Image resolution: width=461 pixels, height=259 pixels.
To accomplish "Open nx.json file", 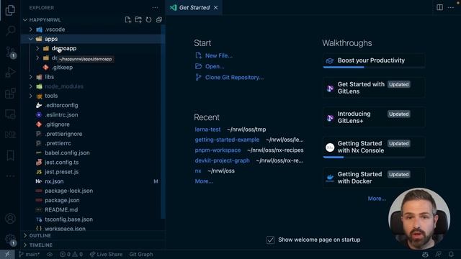I will (x=54, y=181).
